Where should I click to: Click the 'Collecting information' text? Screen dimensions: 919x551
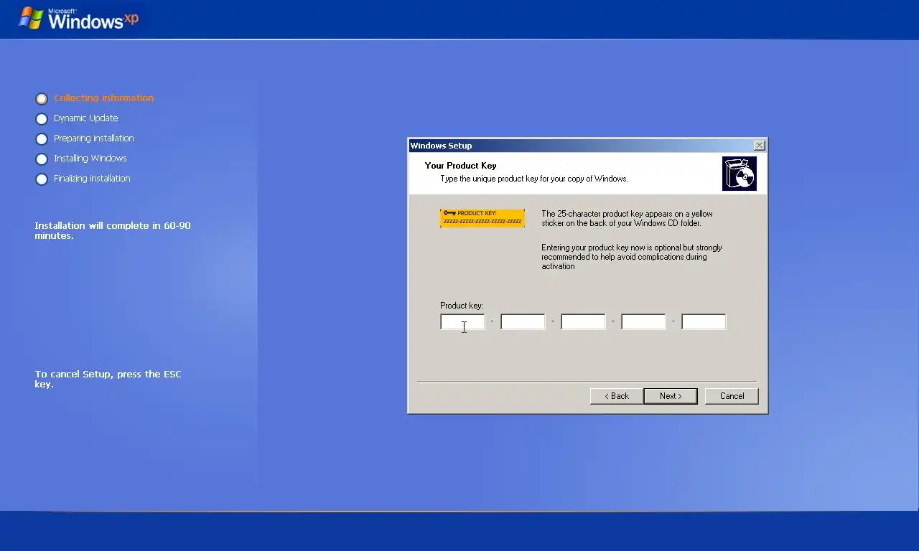pos(104,98)
